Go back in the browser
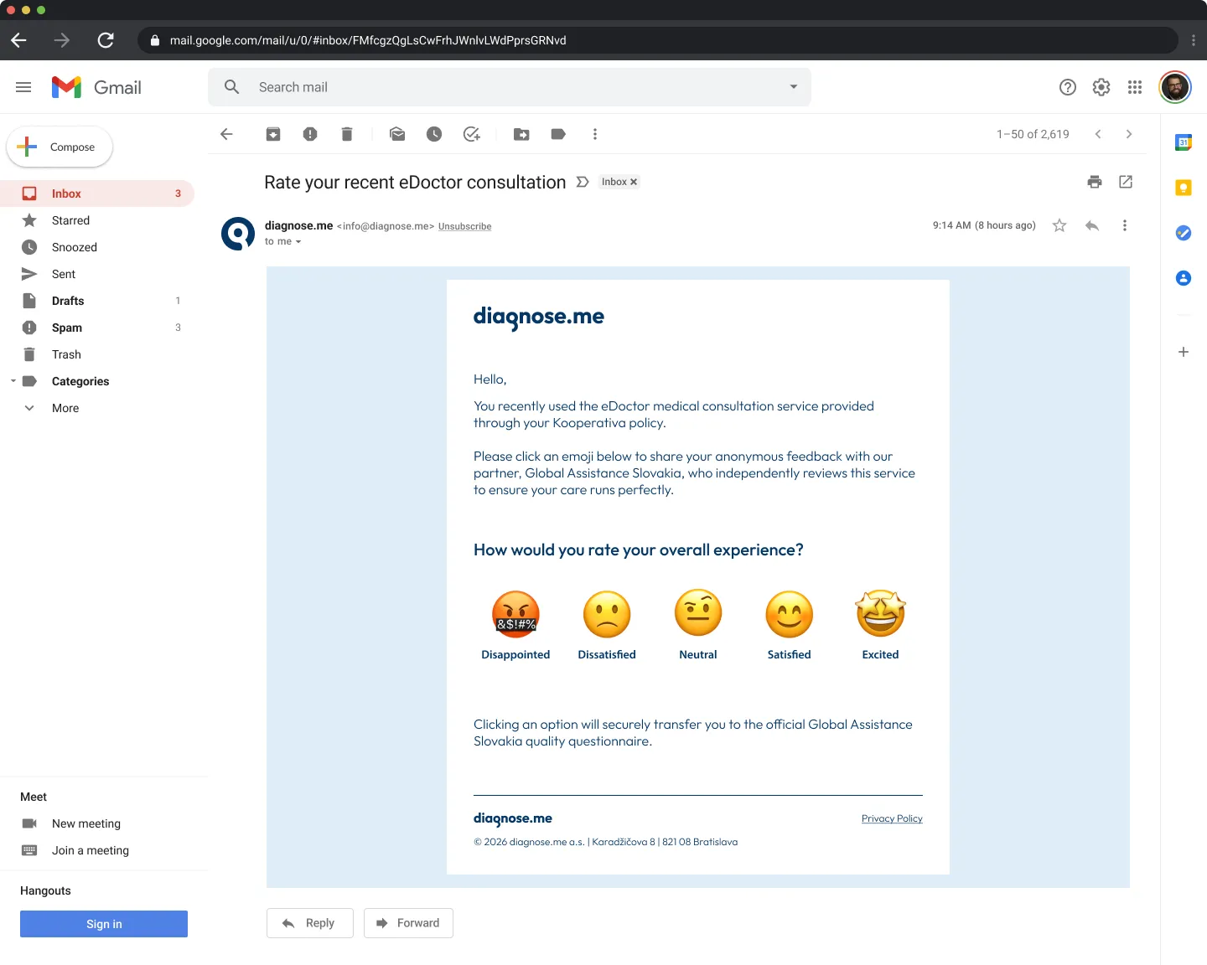Screen dimensions: 1207x965 tap(19, 40)
